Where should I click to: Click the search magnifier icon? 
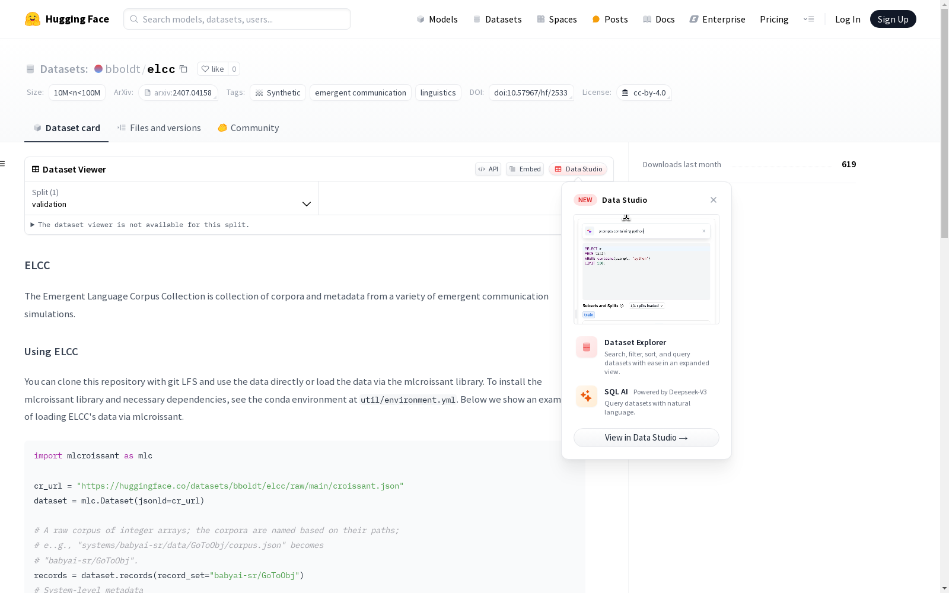134,19
